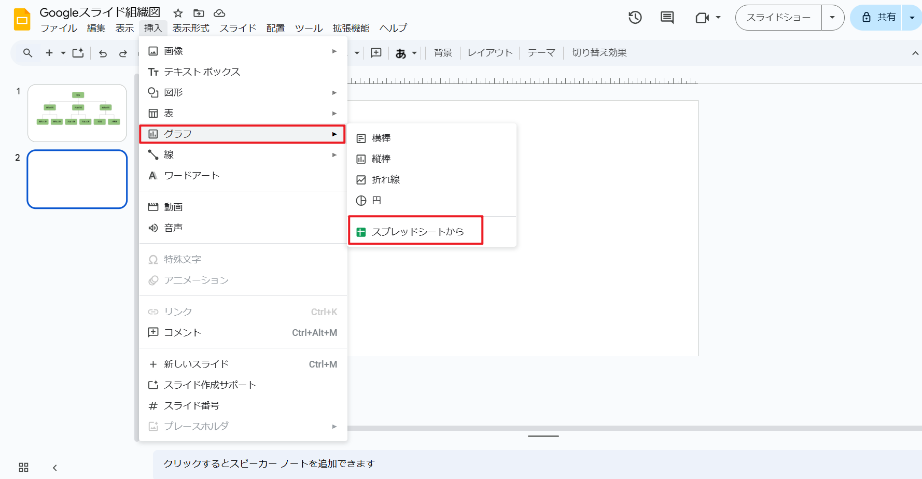The image size is (922, 479).
Task: Insert ワードアート
Action: 243,176
